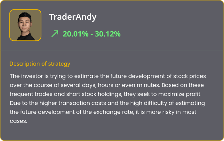Screen dimensions: 224x141
Task: Click the horizontal divider below the header
Action: pos(112,50)
